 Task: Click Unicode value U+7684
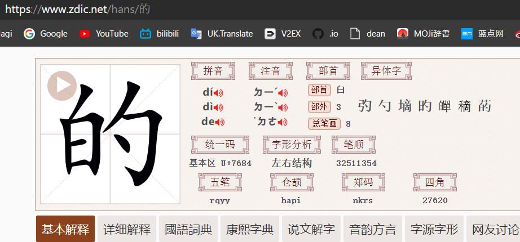(236, 163)
